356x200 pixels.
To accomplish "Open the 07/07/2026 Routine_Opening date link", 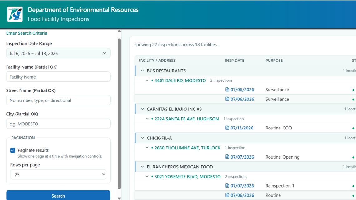I will (242, 157).
